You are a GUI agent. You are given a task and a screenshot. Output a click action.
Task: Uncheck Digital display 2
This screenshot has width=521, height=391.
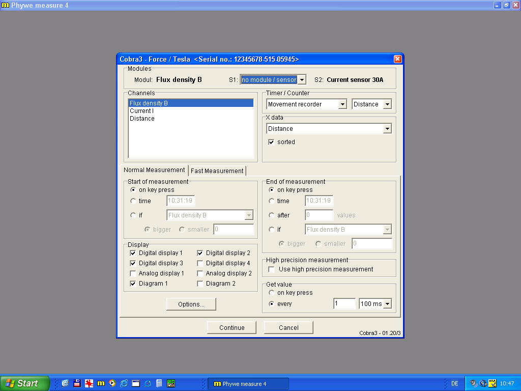click(200, 253)
